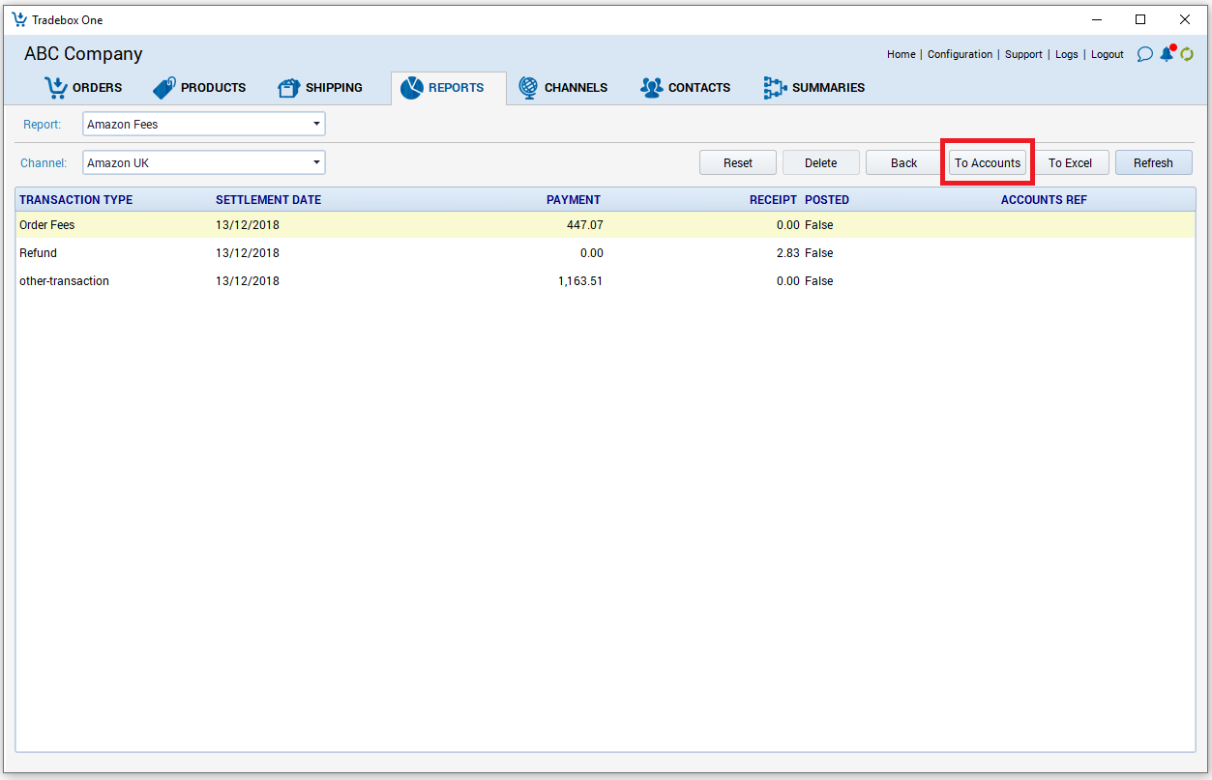Open the Configuration link

960,54
